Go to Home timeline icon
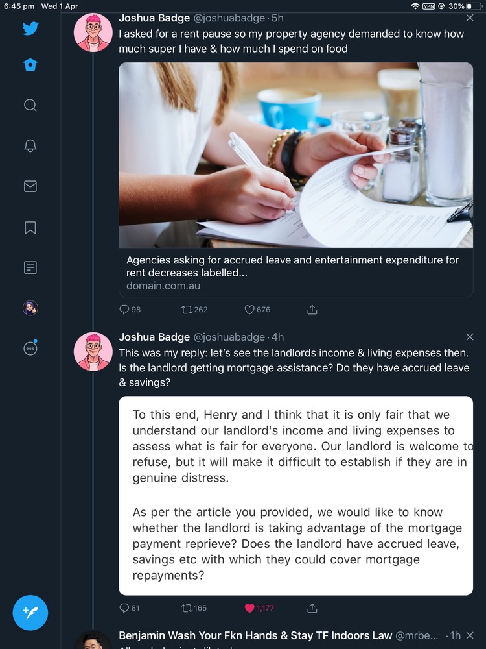The width and height of the screenshot is (486, 649). pyautogui.click(x=30, y=65)
